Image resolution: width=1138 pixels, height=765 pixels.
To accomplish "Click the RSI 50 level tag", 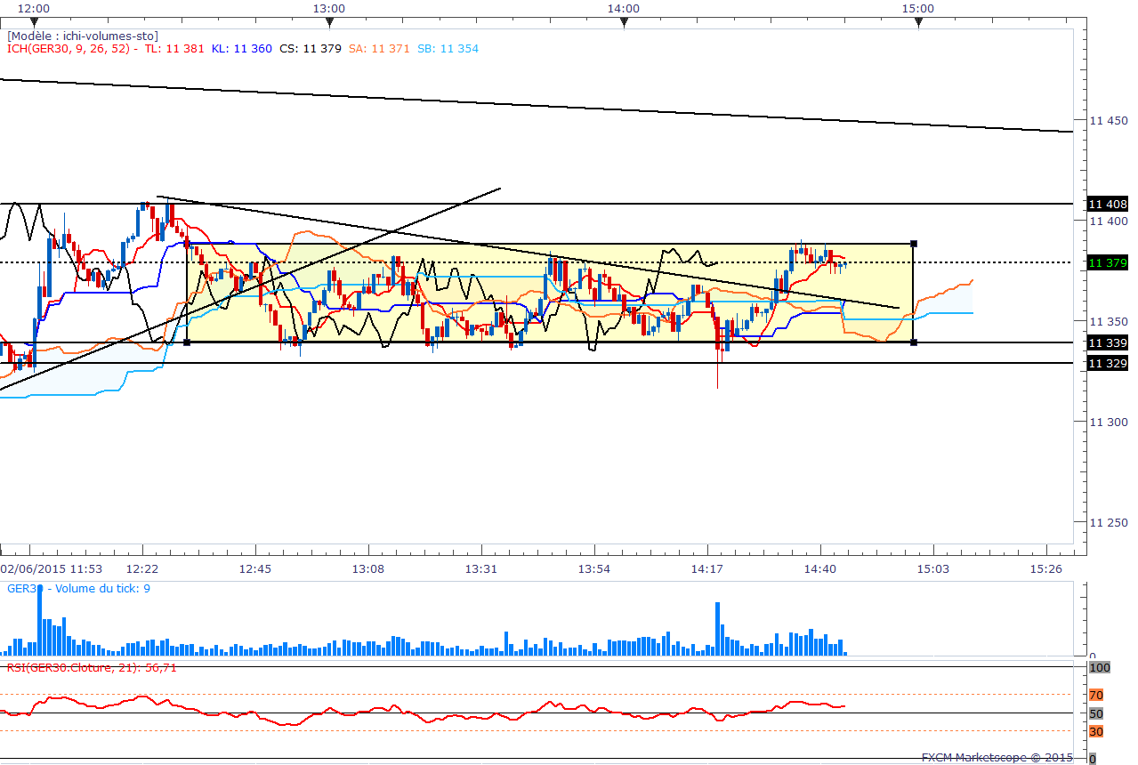I will coord(1096,713).
